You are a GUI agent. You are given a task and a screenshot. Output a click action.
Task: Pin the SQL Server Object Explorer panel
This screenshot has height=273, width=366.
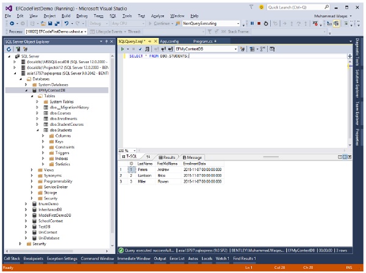point(106,42)
